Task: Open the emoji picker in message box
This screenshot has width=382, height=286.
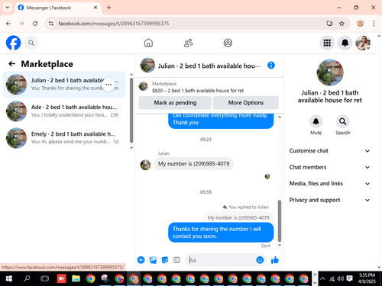Action: [260, 260]
